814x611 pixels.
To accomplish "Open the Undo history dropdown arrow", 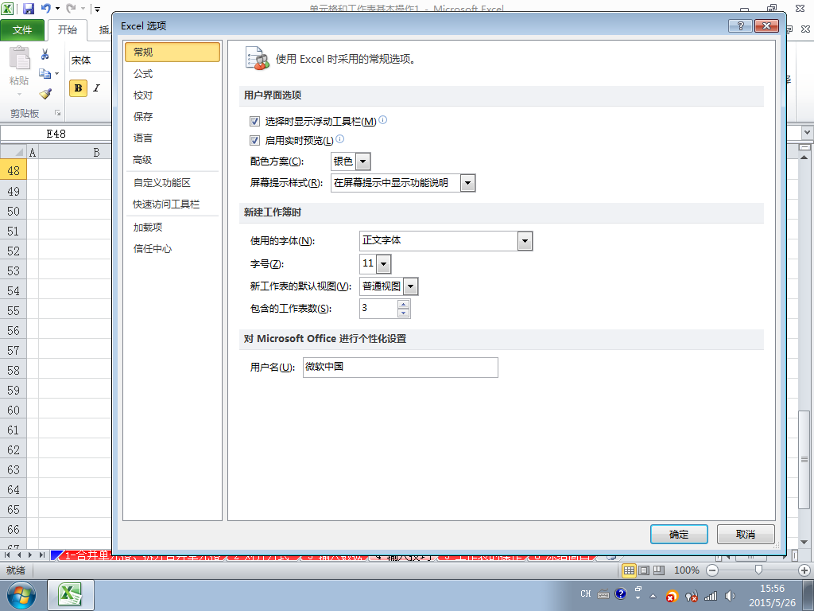I will click(x=57, y=8).
